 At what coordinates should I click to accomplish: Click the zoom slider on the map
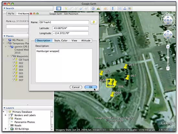click(168, 57)
